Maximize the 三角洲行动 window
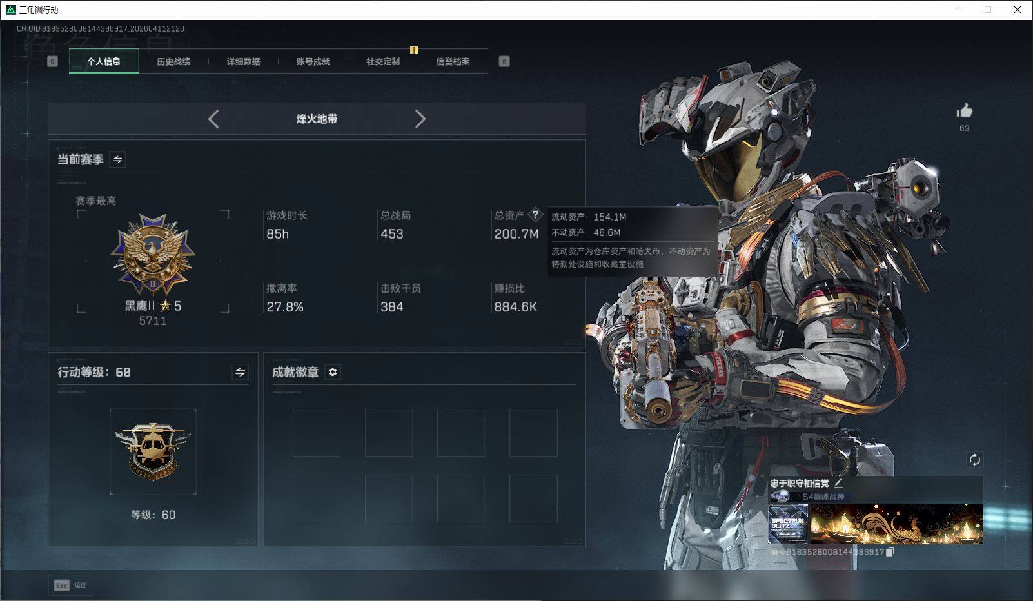The image size is (1033, 601). click(x=988, y=10)
